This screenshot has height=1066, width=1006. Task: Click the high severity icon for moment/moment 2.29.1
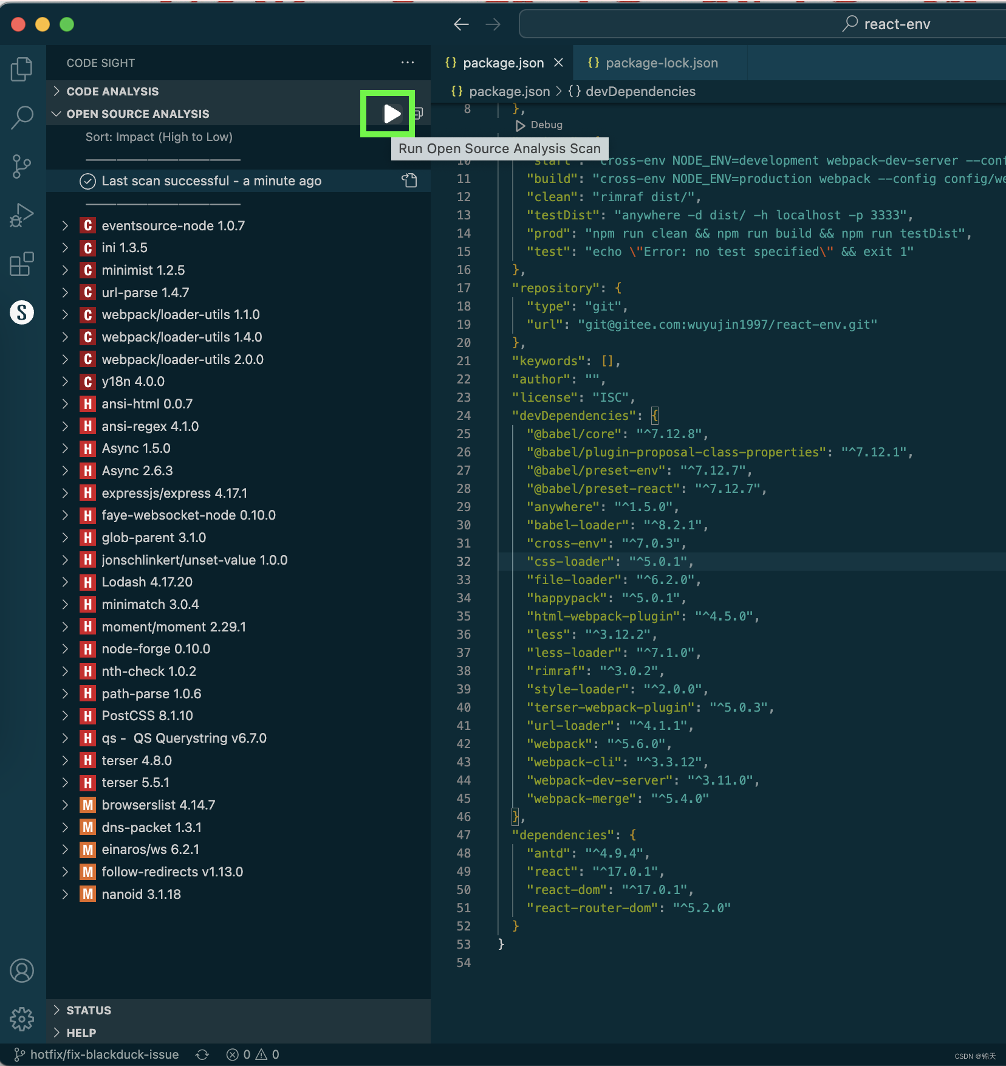88,627
